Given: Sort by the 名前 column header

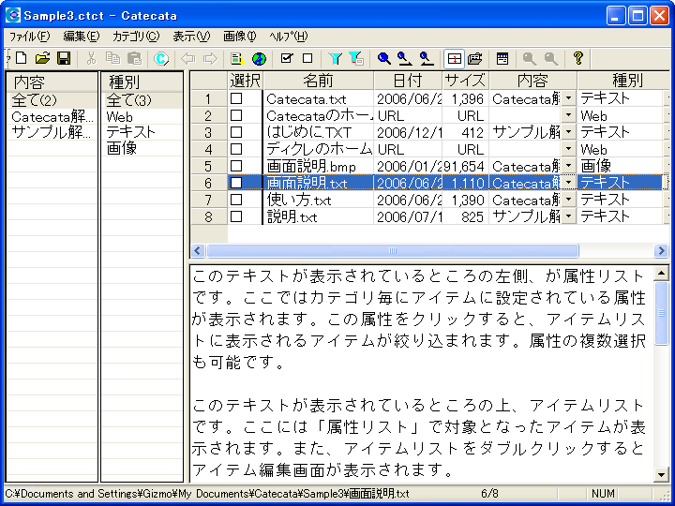Looking at the screenshot, I should (318, 81).
